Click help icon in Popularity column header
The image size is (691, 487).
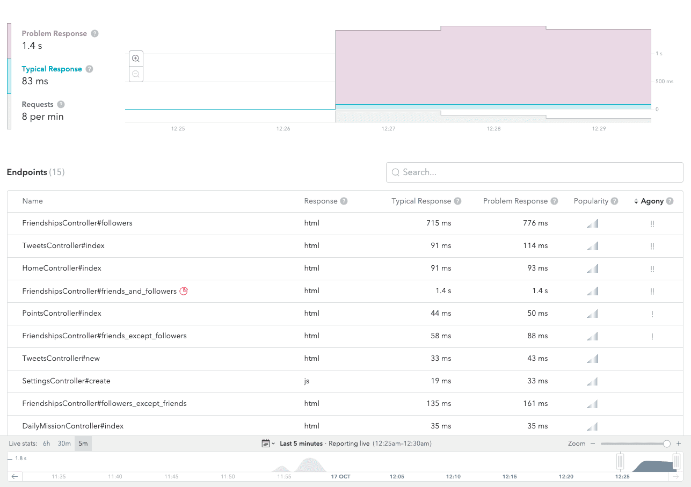click(x=614, y=201)
